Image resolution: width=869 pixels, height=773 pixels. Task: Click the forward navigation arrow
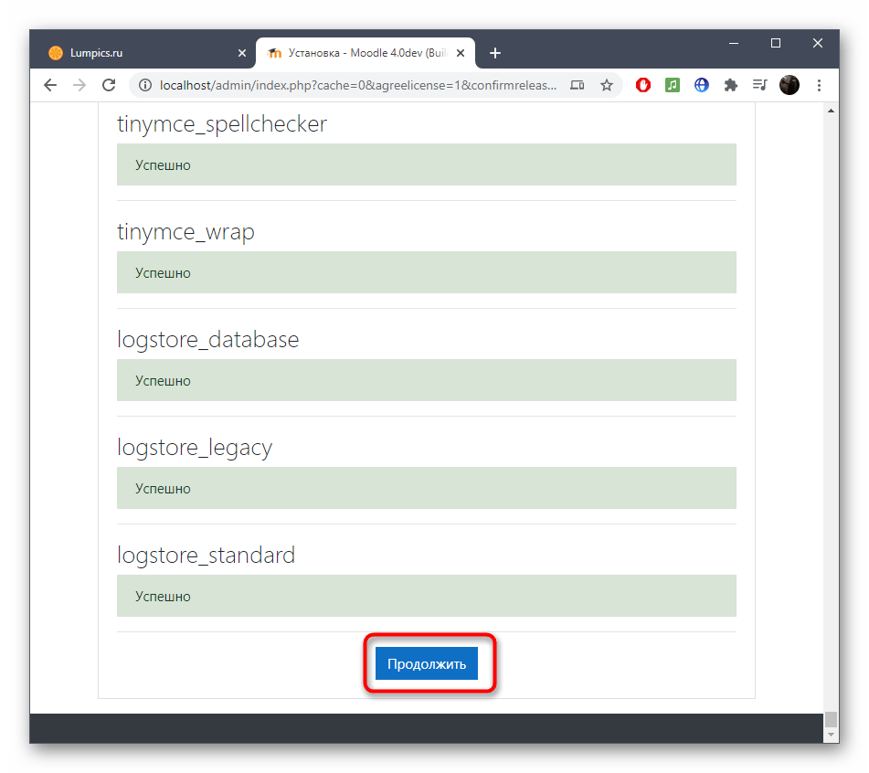click(x=79, y=85)
